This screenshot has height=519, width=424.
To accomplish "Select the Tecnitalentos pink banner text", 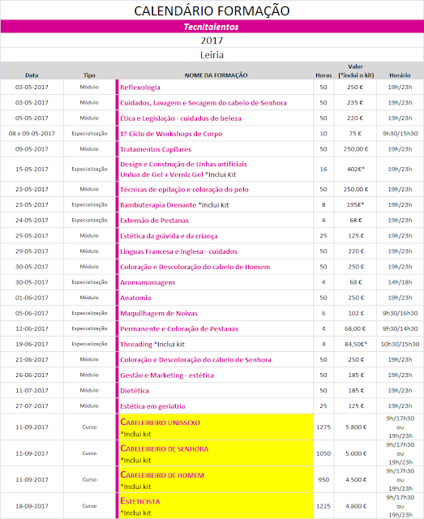I will [211, 27].
